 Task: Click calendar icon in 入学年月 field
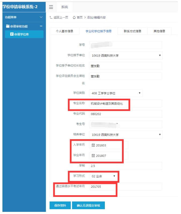[93, 145]
